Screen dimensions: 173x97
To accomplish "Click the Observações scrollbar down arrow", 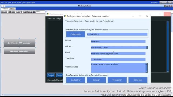I will pyautogui.click(x=147, y=72).
